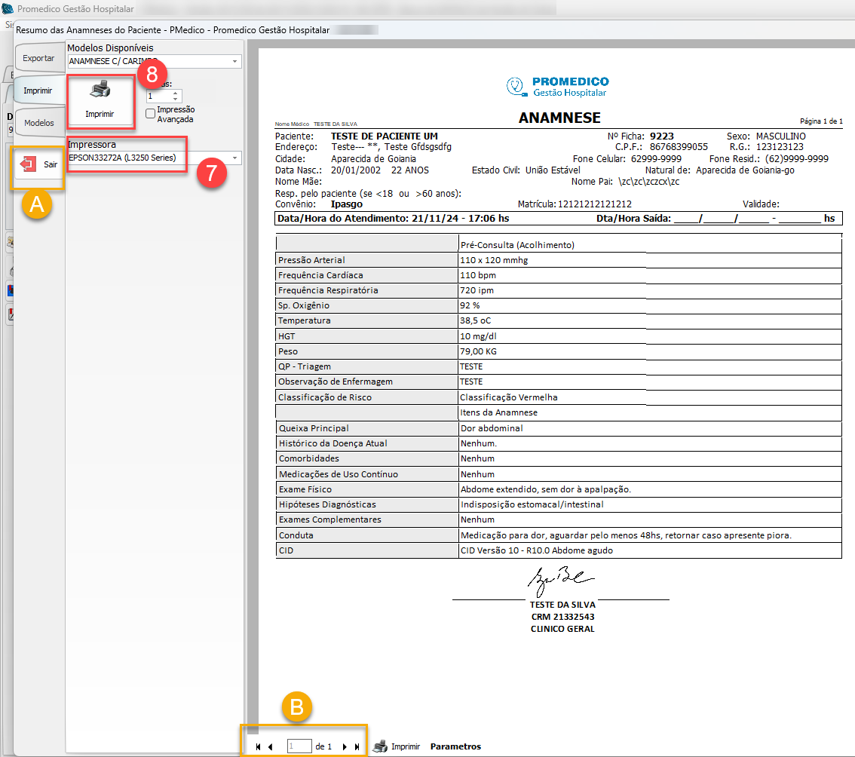Click the QP - Triagem row label
The width and height of the screenshot is (855, 757).
pyautogui.click(x=305, y=366)
